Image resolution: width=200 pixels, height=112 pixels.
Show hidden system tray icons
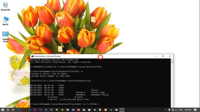click(x=166, y=110)
